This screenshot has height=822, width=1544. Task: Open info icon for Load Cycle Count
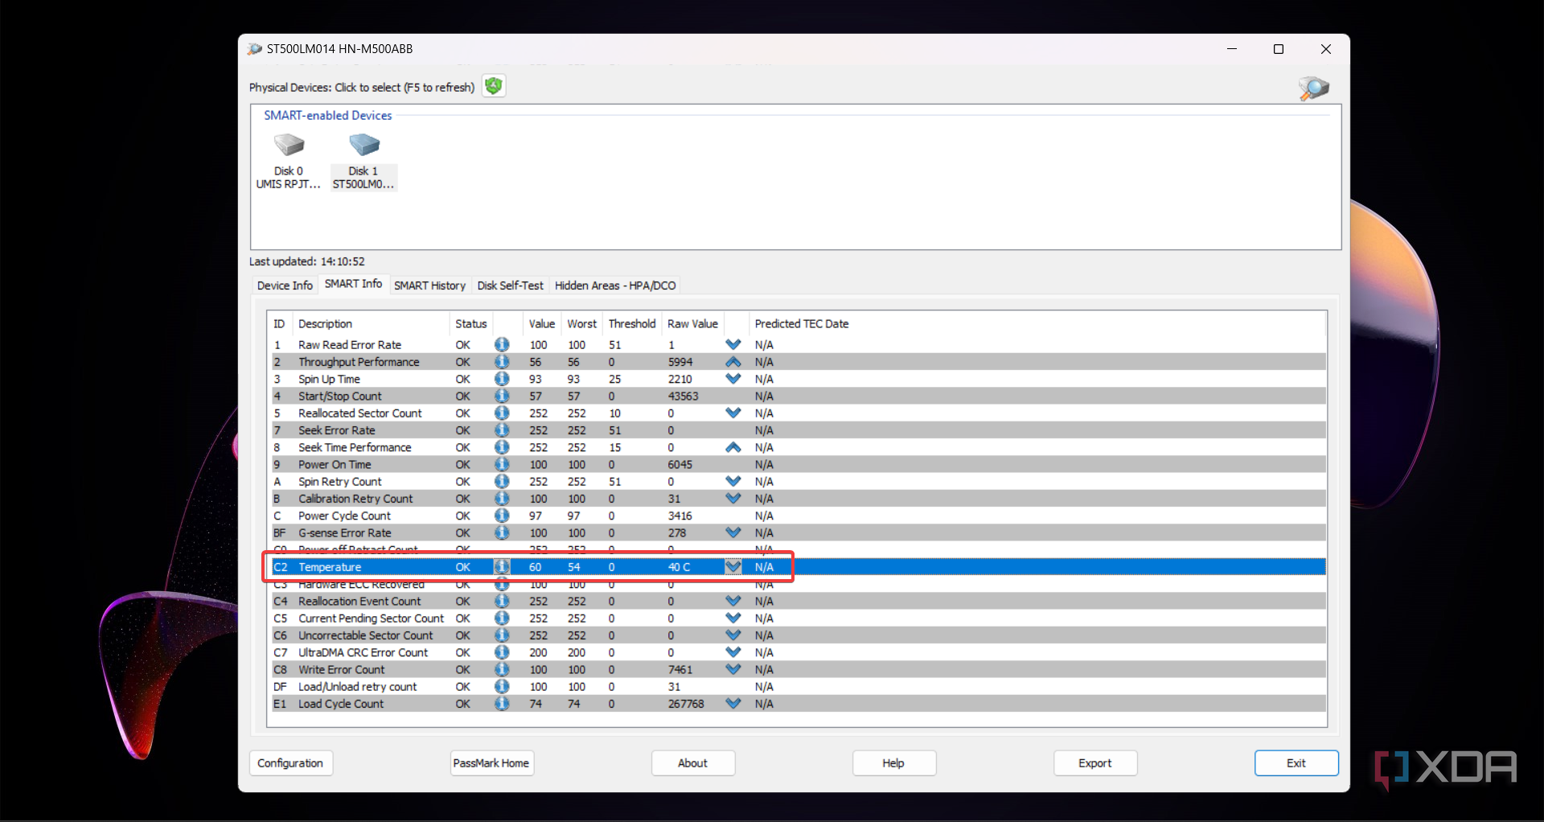502,704
